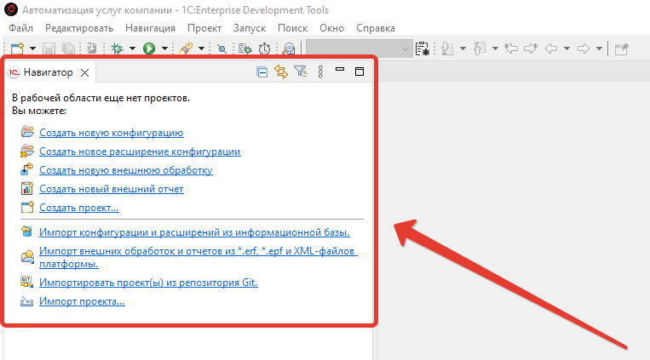Screen dimensions: 650x360
Task: Click Collapse All in Навигатор
Action: point(262,72)
